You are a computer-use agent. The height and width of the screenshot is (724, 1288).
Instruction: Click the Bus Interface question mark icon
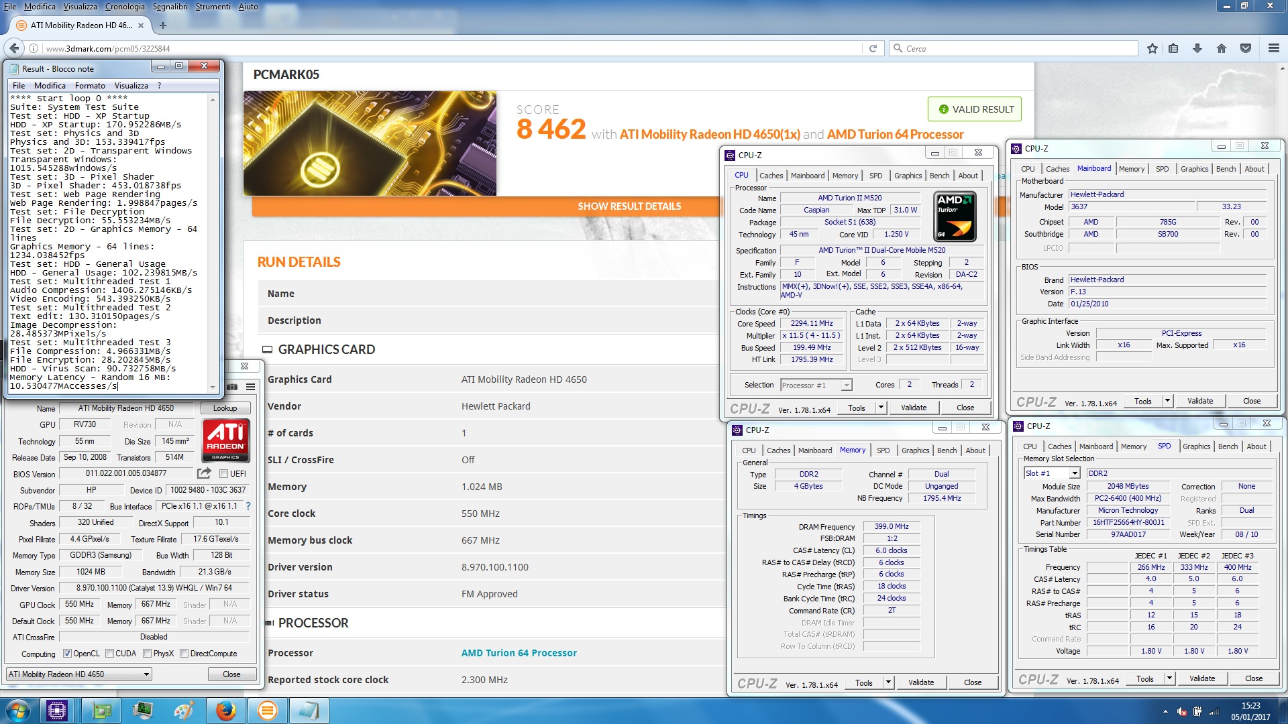click(248, 506)
